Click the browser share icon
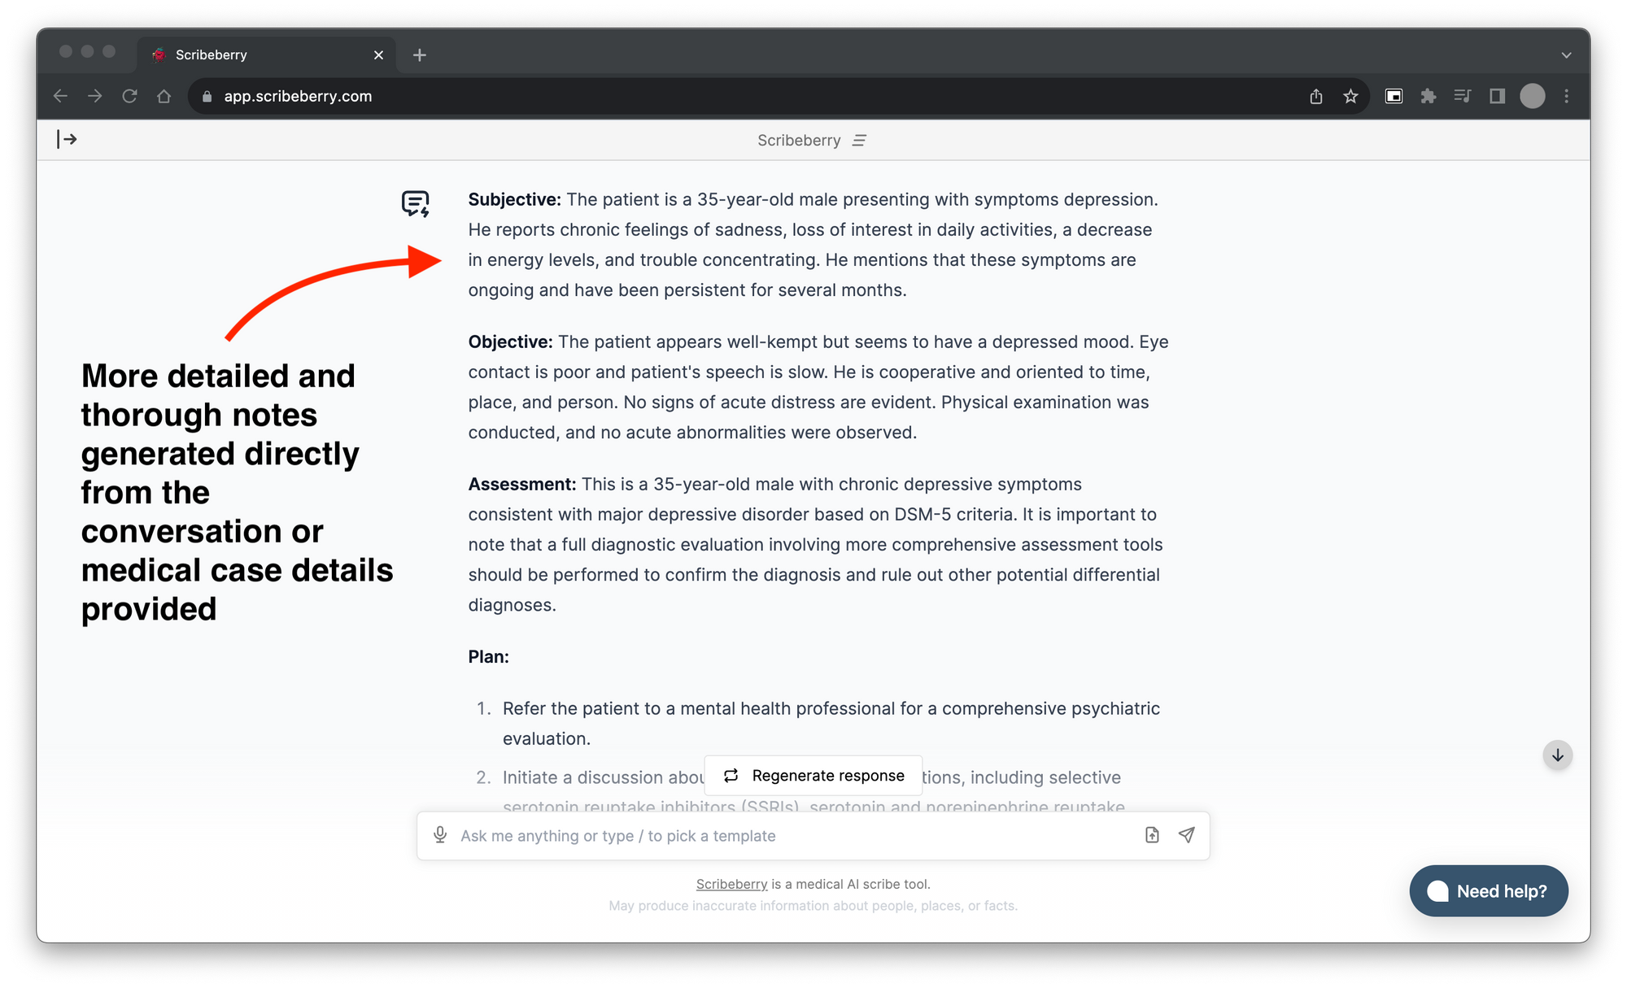This screenshot has height=988, width=1627. tap(1316, 97)
